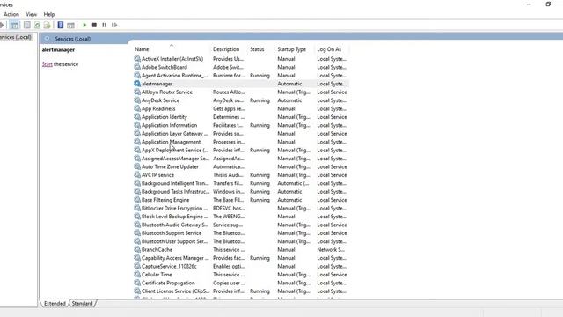
Task: Click the Restart Service toolbar icon
Action: point(114,25)
